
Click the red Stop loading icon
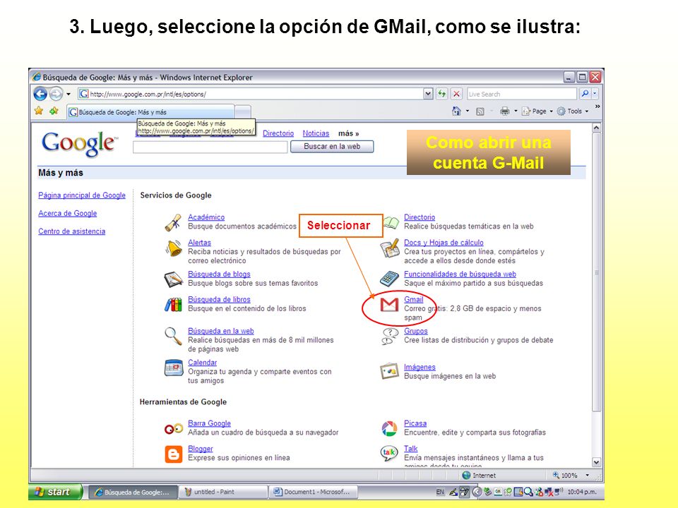[456, 94]
